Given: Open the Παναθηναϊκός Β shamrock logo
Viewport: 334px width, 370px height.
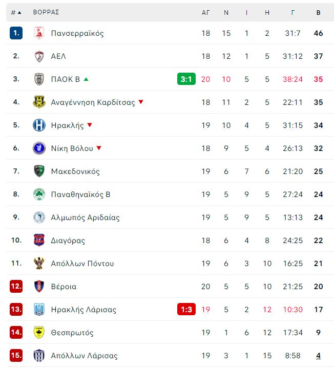Looking at the screenshot, I should (x=39, y=194).
